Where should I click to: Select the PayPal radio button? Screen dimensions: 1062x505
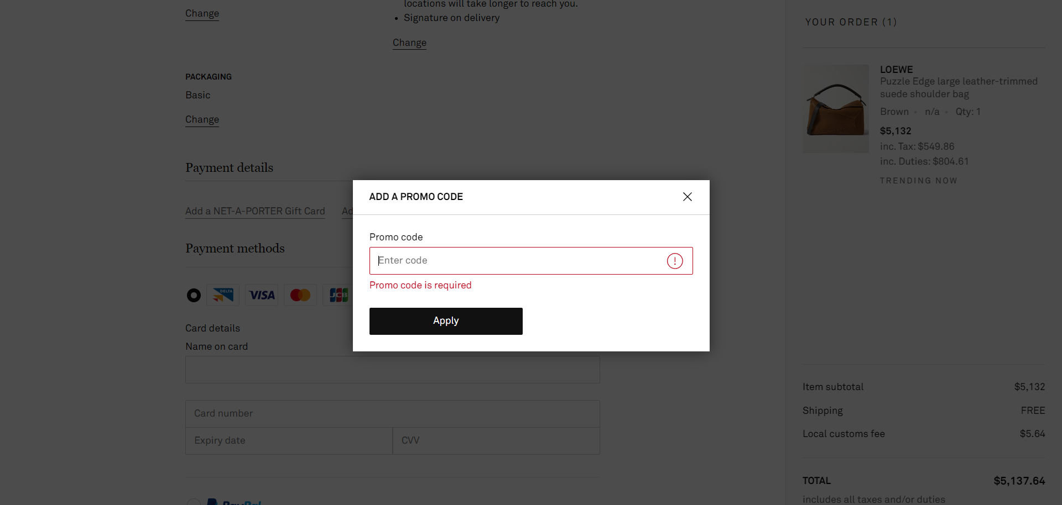[x=194, y=502]
